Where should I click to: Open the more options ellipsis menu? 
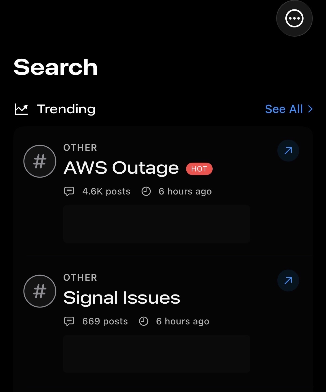294,19
